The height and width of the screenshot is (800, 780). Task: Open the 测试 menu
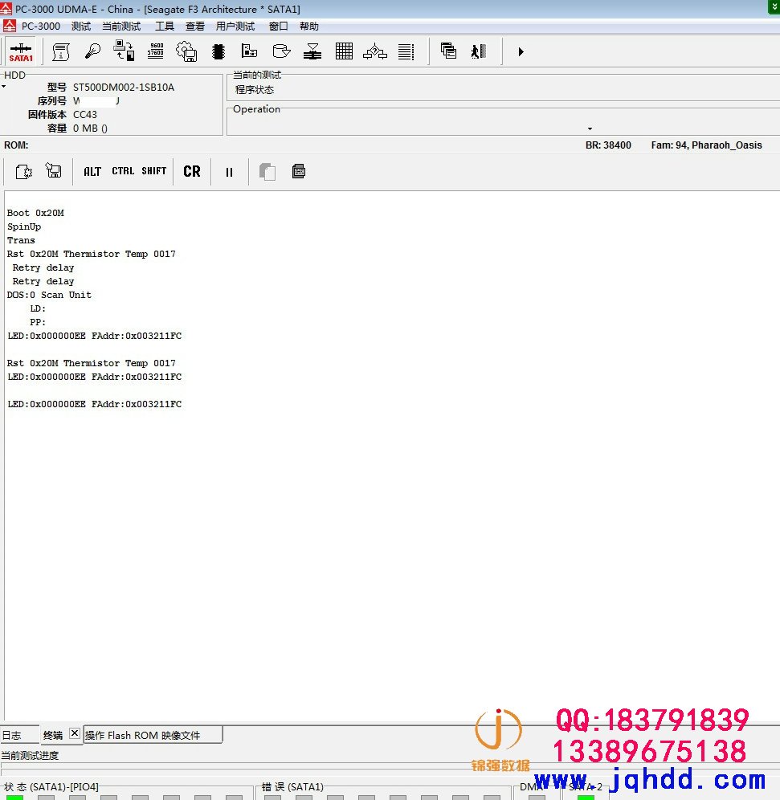pos(81,26)
